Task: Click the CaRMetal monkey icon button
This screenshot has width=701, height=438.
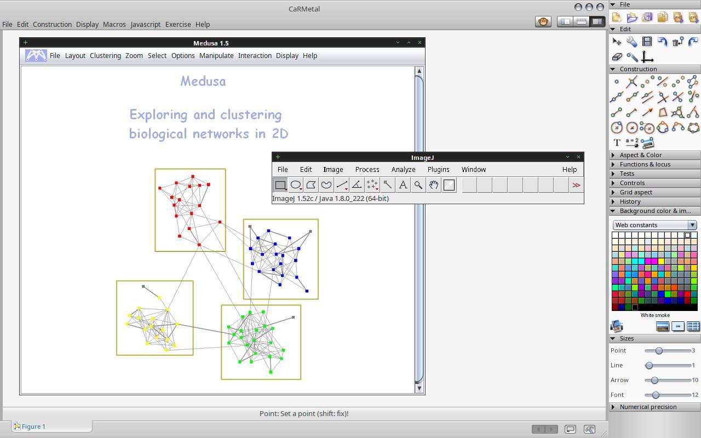Action: click(543, 22)
